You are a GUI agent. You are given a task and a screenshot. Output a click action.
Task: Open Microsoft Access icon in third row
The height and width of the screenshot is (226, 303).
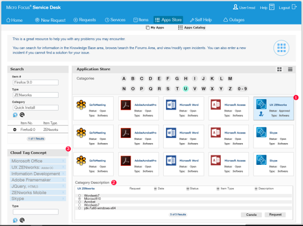point(216,160)
